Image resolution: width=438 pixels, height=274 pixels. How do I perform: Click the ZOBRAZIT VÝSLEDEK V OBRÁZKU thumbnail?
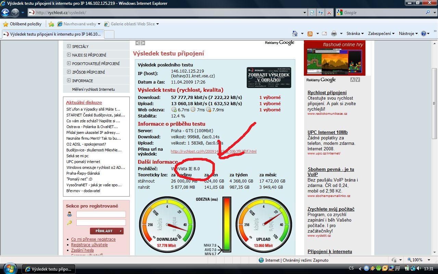[269, 77]
